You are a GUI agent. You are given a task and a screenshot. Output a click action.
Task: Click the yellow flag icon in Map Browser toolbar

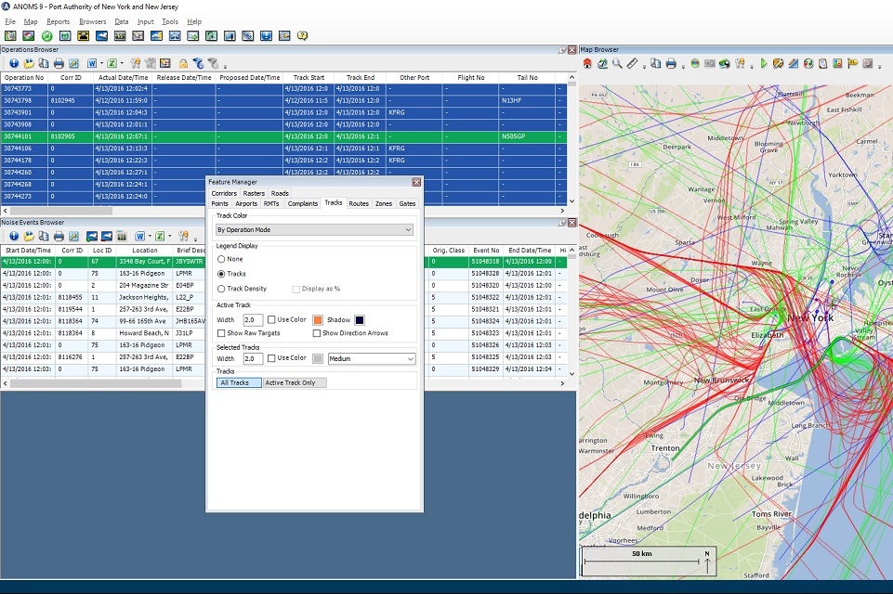[852, 64]
